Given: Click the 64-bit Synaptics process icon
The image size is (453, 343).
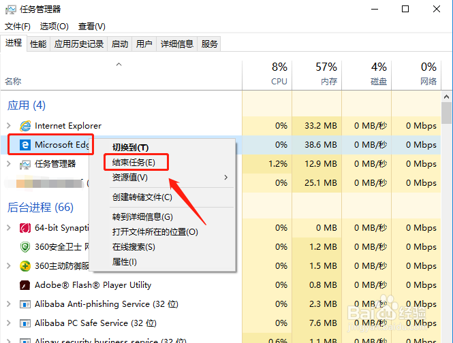Looking at the screenshot, I should pos(25,228).
